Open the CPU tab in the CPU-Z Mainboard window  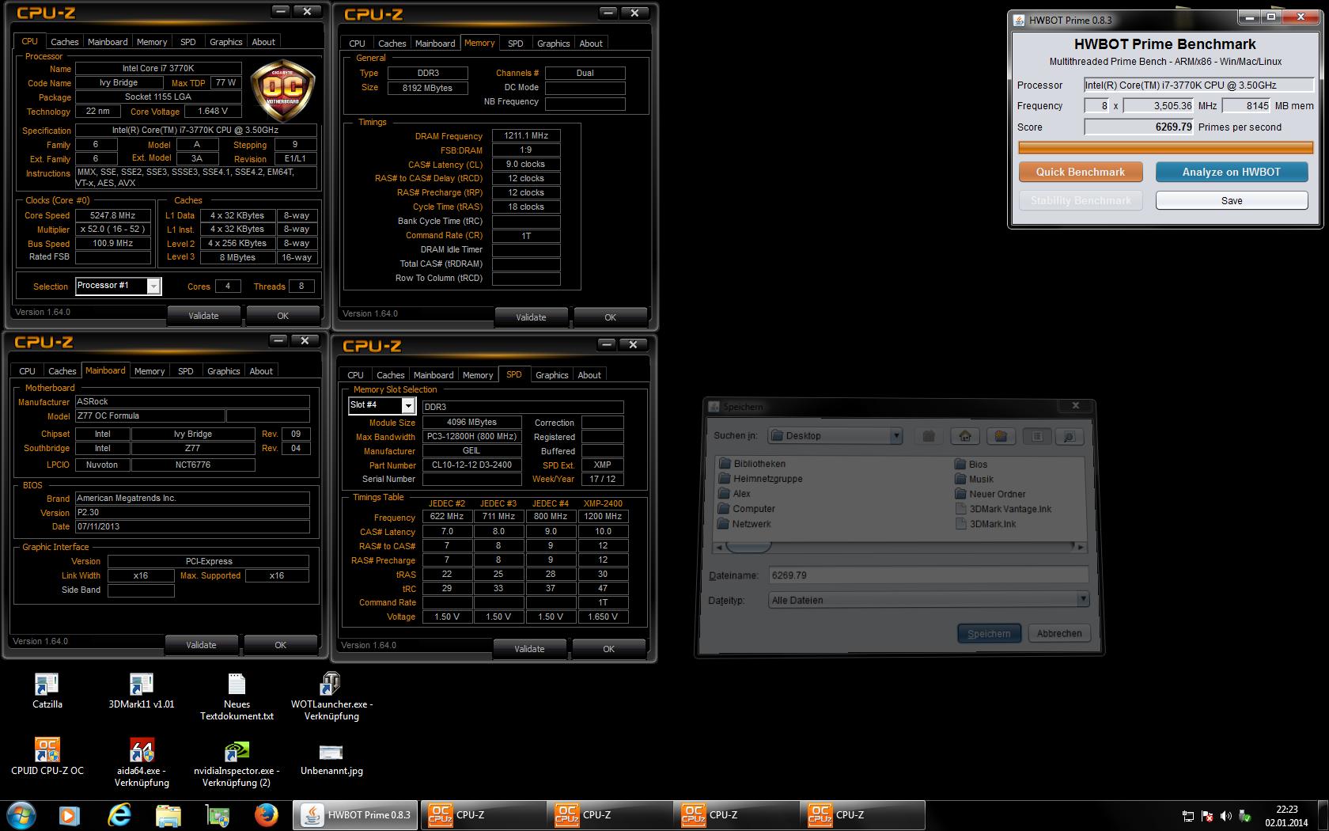point(28,371)
